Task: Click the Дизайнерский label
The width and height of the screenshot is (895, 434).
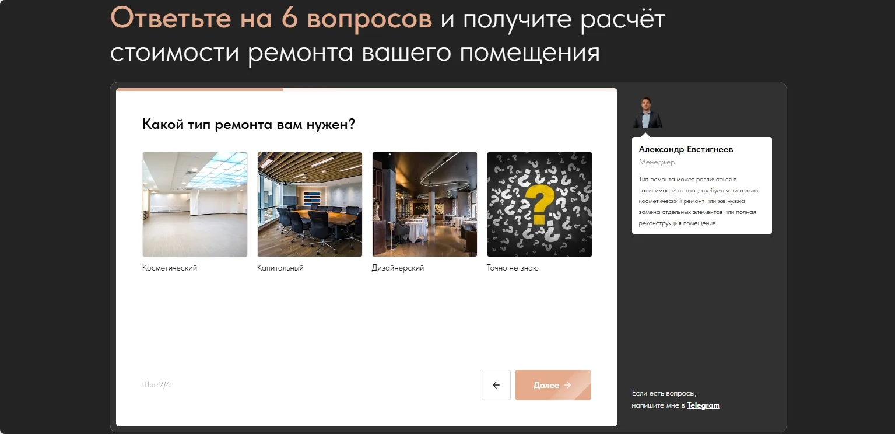Action: click(398, 268)
